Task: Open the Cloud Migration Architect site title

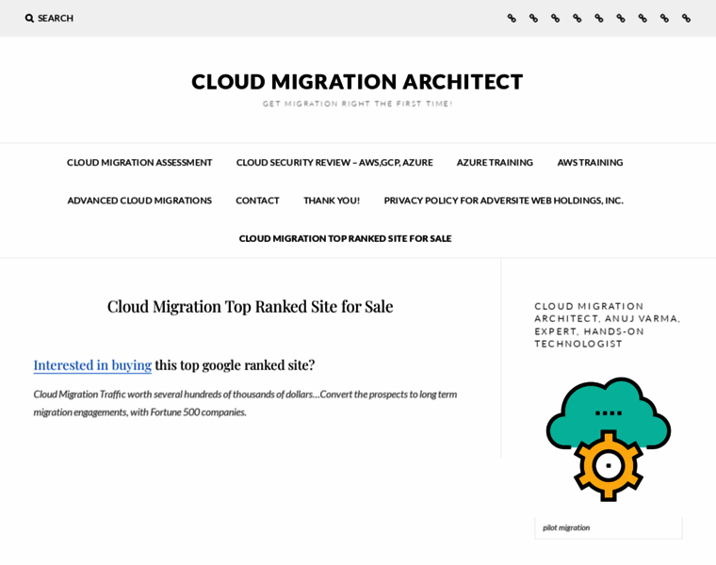Action: pyautogui.click(x=357, y=82)
